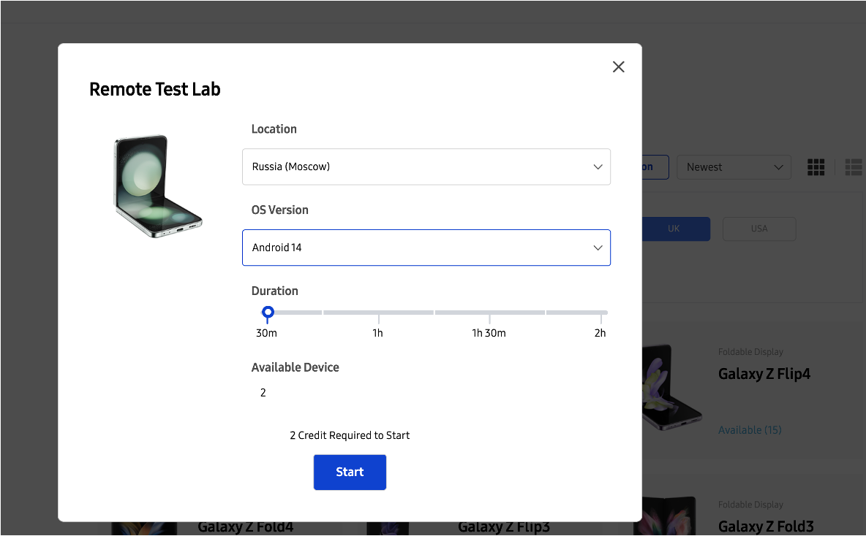This screenshot has height=536, width=866.
Task: Select the USA location button
Action: [x=759, y=229]
